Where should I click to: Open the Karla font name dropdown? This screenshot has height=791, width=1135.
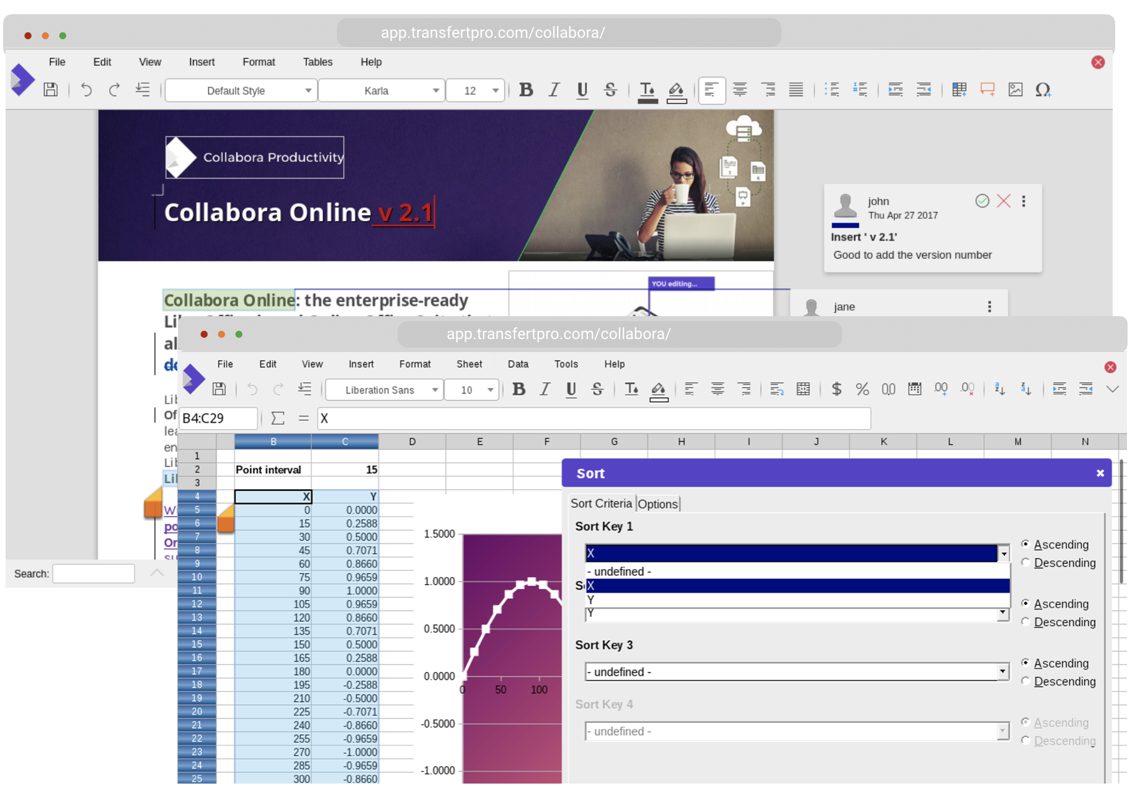pyautogui.click(x=381, y=91)
